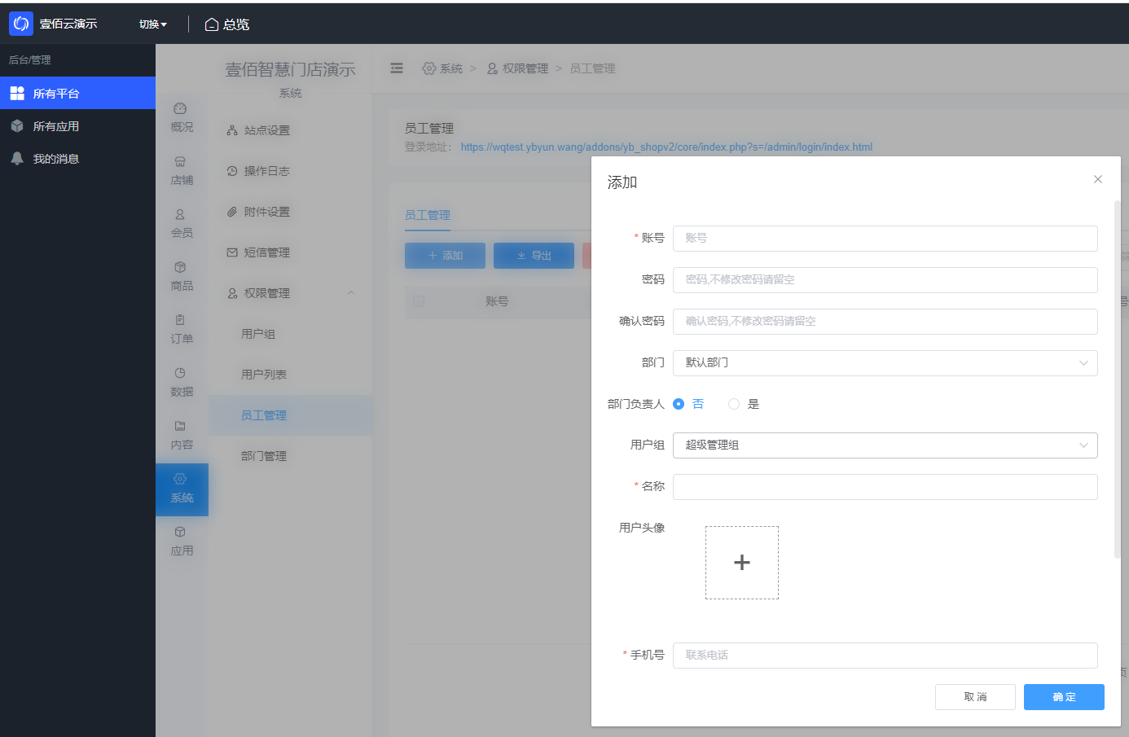This screenshot has width=1129, height=737.
Task: Click the 操作日志 history icon
Action: pos(232,171)
